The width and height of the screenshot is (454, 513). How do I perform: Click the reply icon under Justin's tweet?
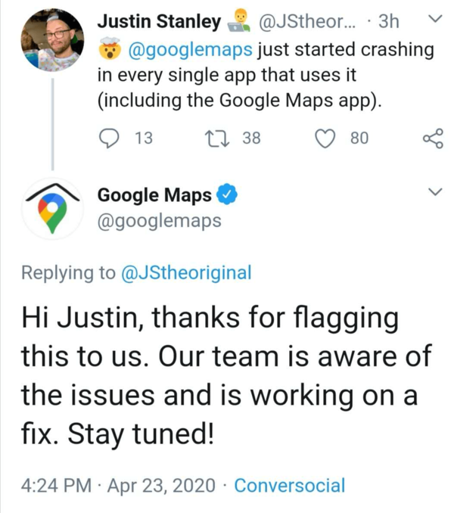click(110, 138)
